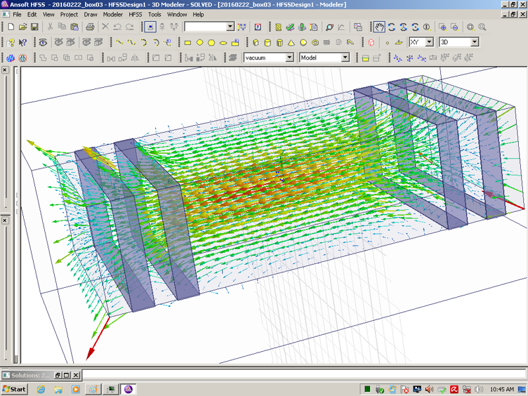Open the vacuum material dropdown

coord(289,58)
